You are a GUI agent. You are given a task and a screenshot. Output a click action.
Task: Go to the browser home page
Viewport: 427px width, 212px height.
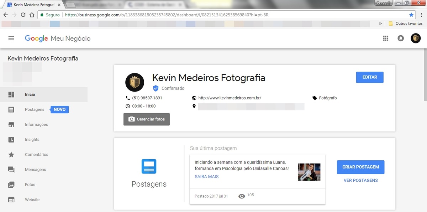coord(32,15)
